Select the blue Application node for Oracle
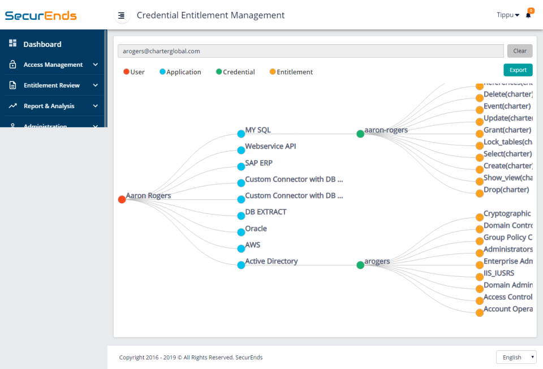Viewport: 543px width, 369px height. [241, 232]
